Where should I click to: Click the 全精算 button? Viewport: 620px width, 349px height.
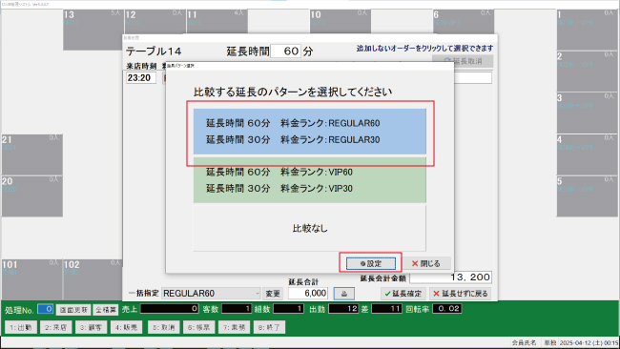[x=106, y=310]
